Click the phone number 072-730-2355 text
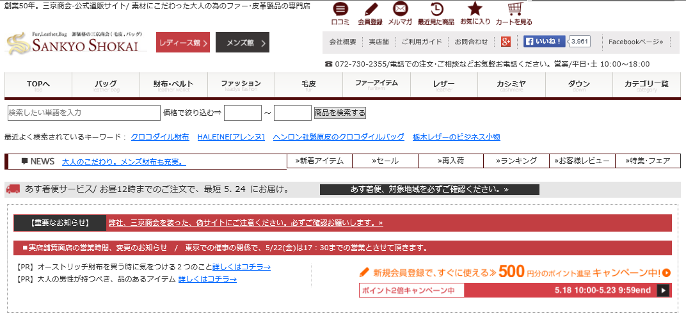Viewport: 686px width, 318px height. coord(362,64)
